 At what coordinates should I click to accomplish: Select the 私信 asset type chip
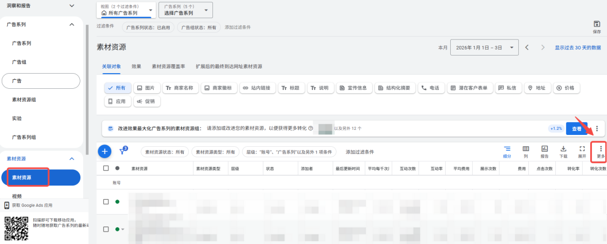point(509,88)
